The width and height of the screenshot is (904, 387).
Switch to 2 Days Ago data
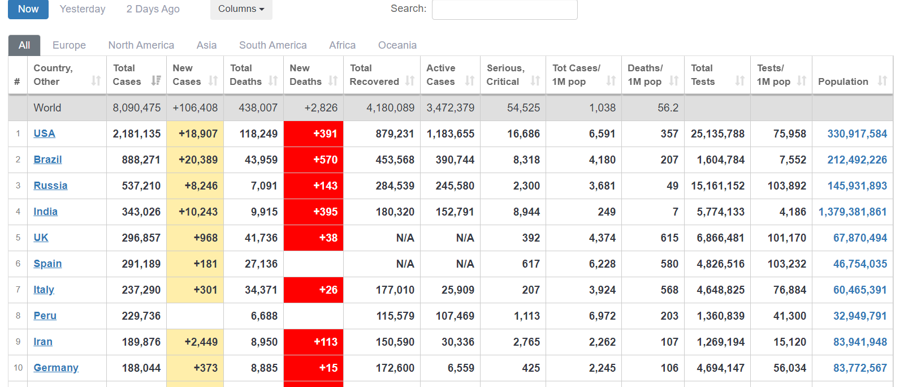pyautogui.click(x=153, y=9)
